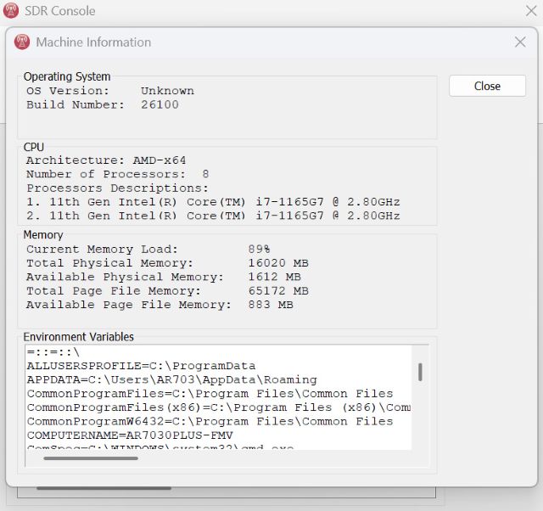543x511 pixels.
Task: Click the Number of Processors line
Action: click(x=118, y=174)
